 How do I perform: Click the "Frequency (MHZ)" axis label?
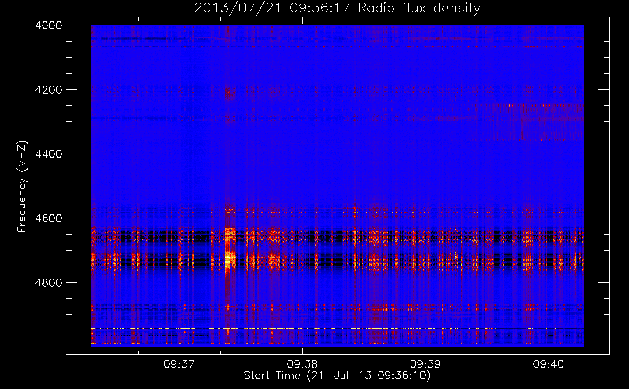tap(23, 187)
